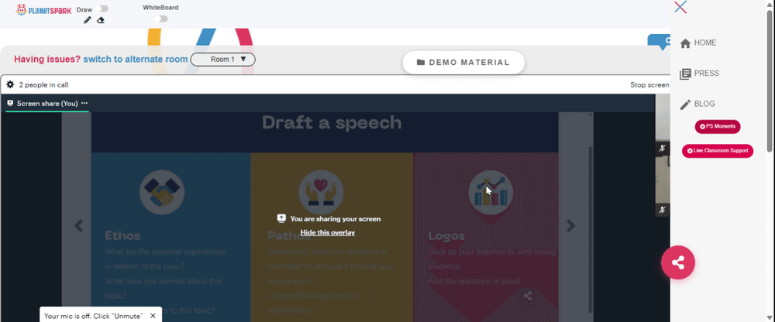Toggle the Draw switch
The image size is (775, 322).
coord(103,9)
